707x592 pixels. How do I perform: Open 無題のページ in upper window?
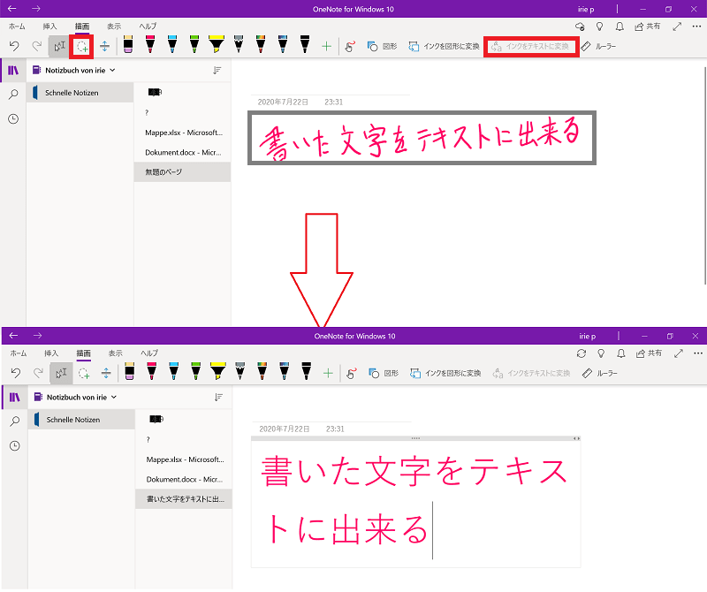click(x=183, y=171)
